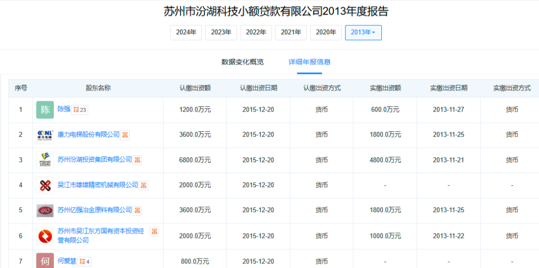The width and height of the screenshot is (539, 268).
Task: Select the paid-in date 2013-11-22
Action: 449,236
